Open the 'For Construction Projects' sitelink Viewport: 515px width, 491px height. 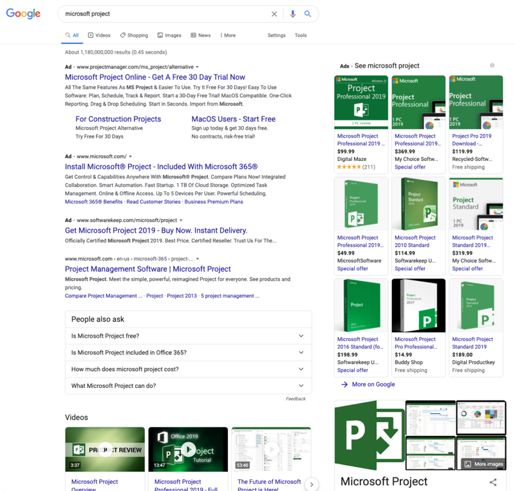pyautogui.click(x=118, y=119)
